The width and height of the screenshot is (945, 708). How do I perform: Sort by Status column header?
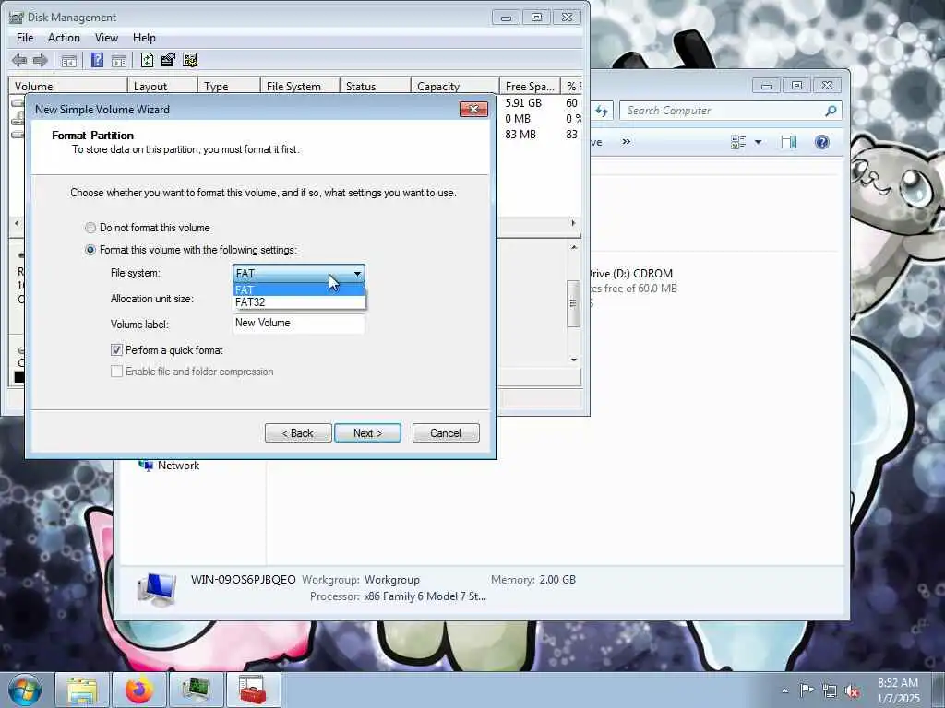tap(376, 86)
